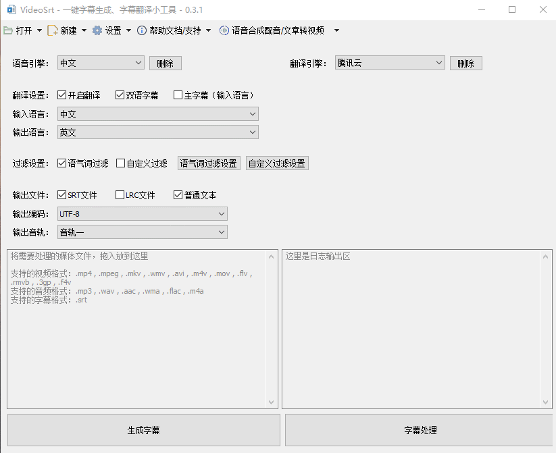556x453 pixels.
Task: Click the open folder icon
Action: point(9,30)
